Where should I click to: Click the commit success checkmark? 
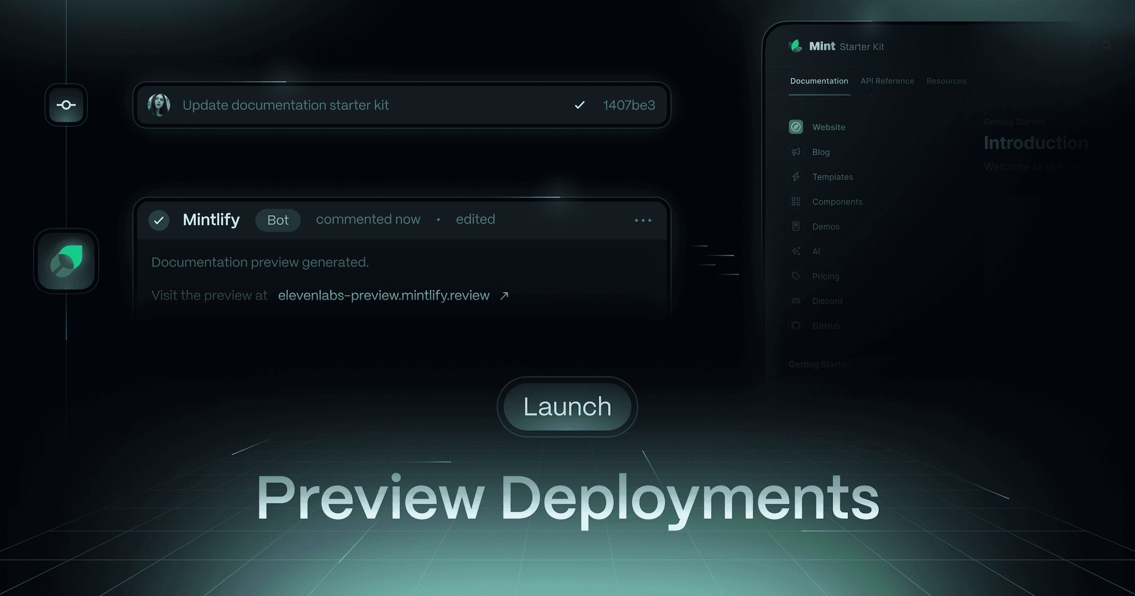tap(579, 105)
